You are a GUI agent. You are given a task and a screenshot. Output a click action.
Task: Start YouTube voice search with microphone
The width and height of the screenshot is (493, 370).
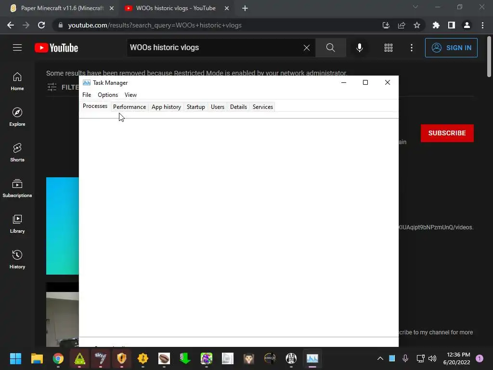pyautogui.click(x=359, y=48)
